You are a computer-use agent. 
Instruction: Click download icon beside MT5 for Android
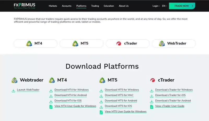point(101,102)
